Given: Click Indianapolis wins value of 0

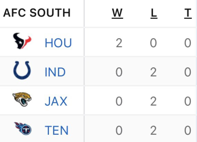Looking at the screenshot, I should 119,72.
